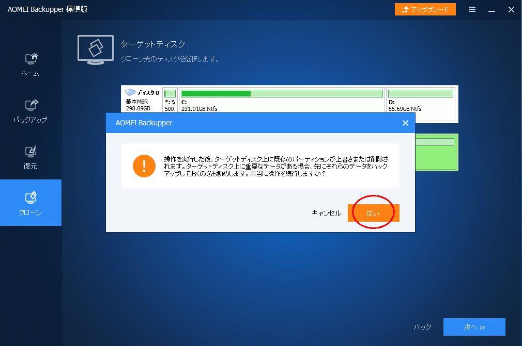Open the バックアップ sidebar section
Screen dimensions: 522x346
[x=30, y=111]
